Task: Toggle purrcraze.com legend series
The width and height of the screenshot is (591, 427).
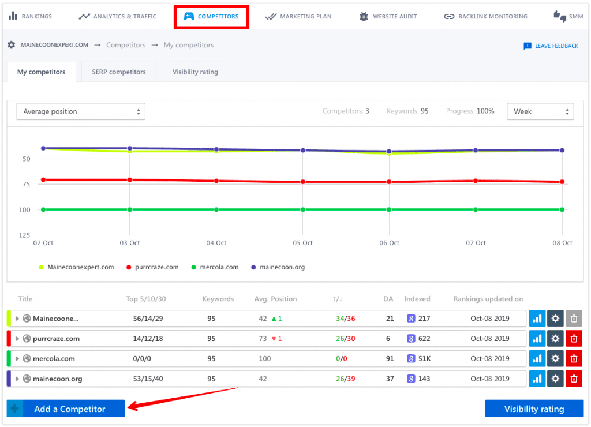Action: pyautogui.click(x=152, y=267)
